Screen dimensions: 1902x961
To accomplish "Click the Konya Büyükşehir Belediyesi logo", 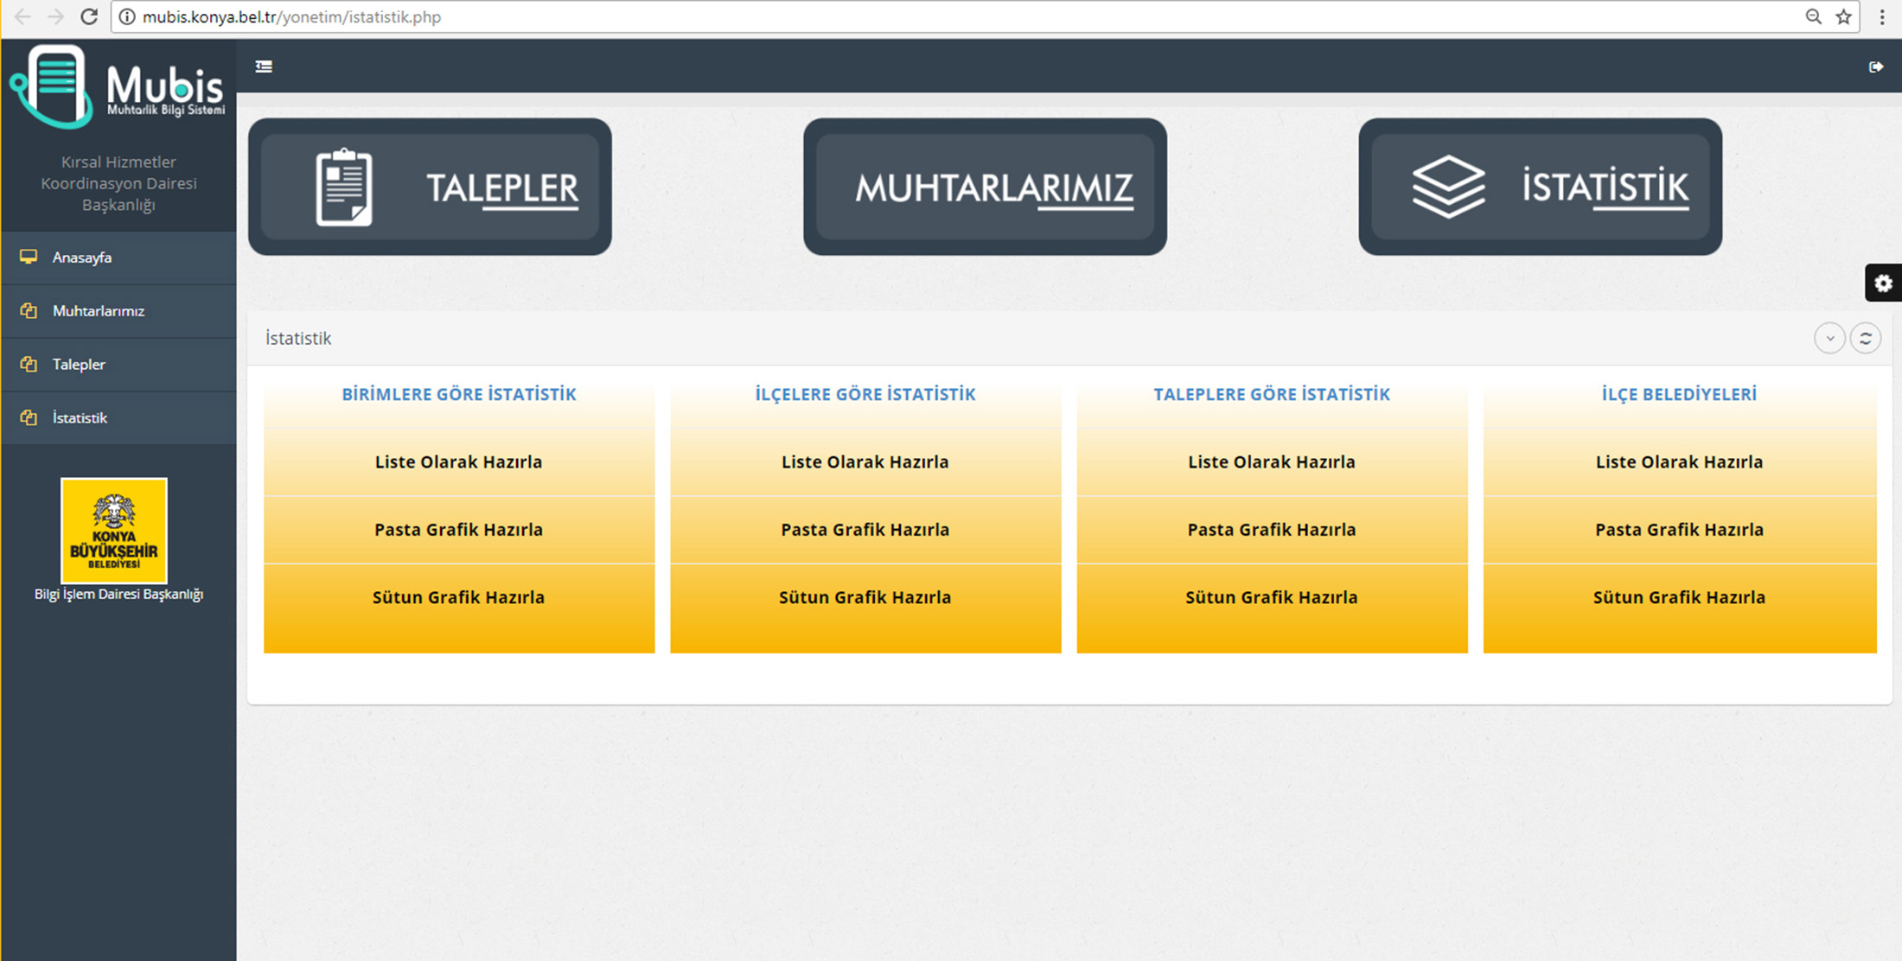I will click(x=114, y=531).
